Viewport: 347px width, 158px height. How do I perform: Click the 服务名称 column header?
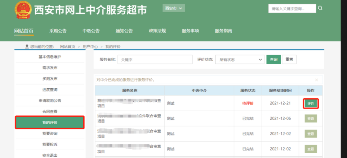[x=130, y=91]
